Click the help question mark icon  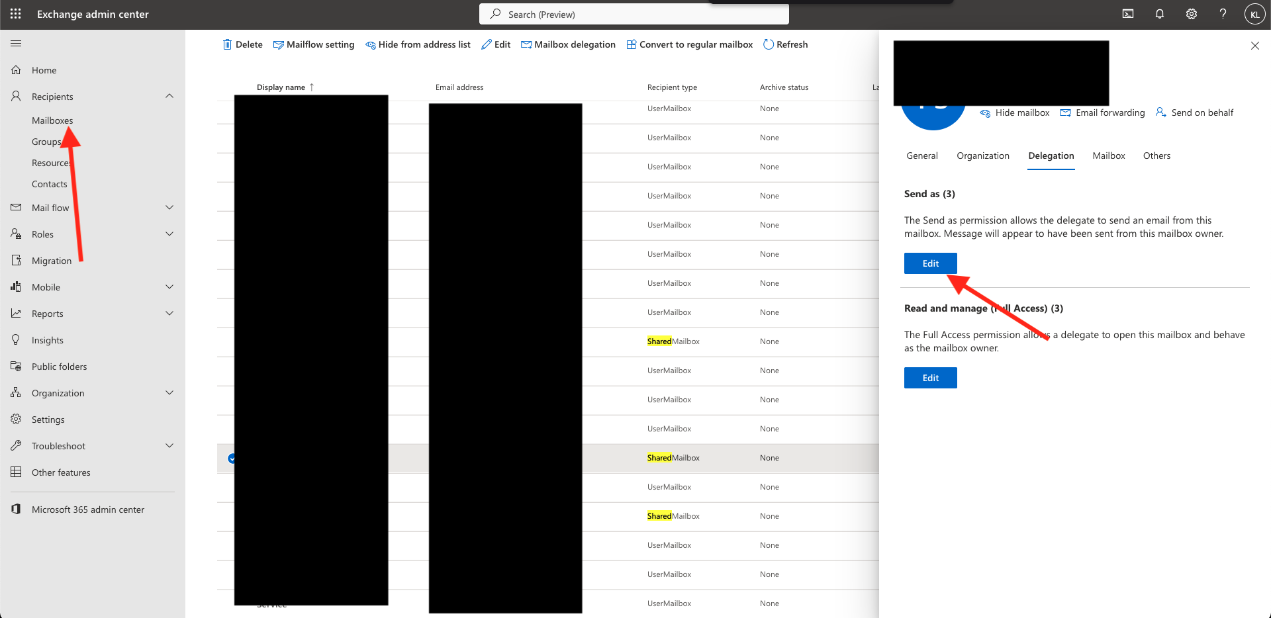pyautogui.click(x=1223, y=14)
